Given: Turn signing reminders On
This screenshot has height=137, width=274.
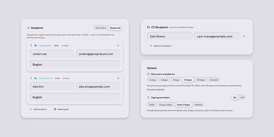Looking at the screenshot, I should coord(235,98).
